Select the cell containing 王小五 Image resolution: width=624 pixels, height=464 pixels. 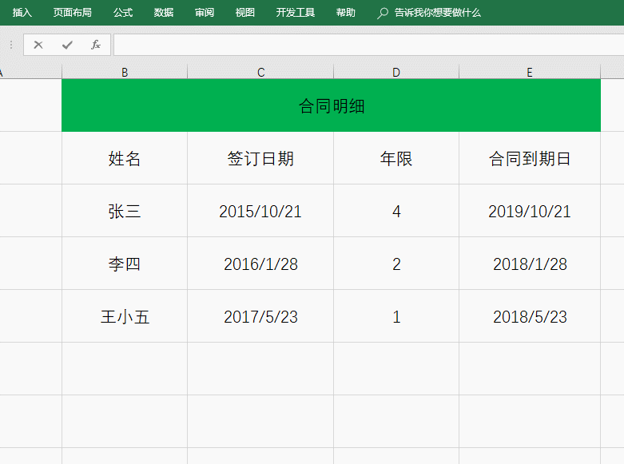125,316
